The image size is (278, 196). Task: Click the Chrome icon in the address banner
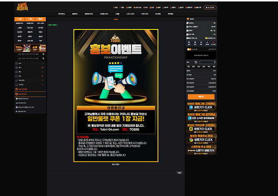point(191,140)
